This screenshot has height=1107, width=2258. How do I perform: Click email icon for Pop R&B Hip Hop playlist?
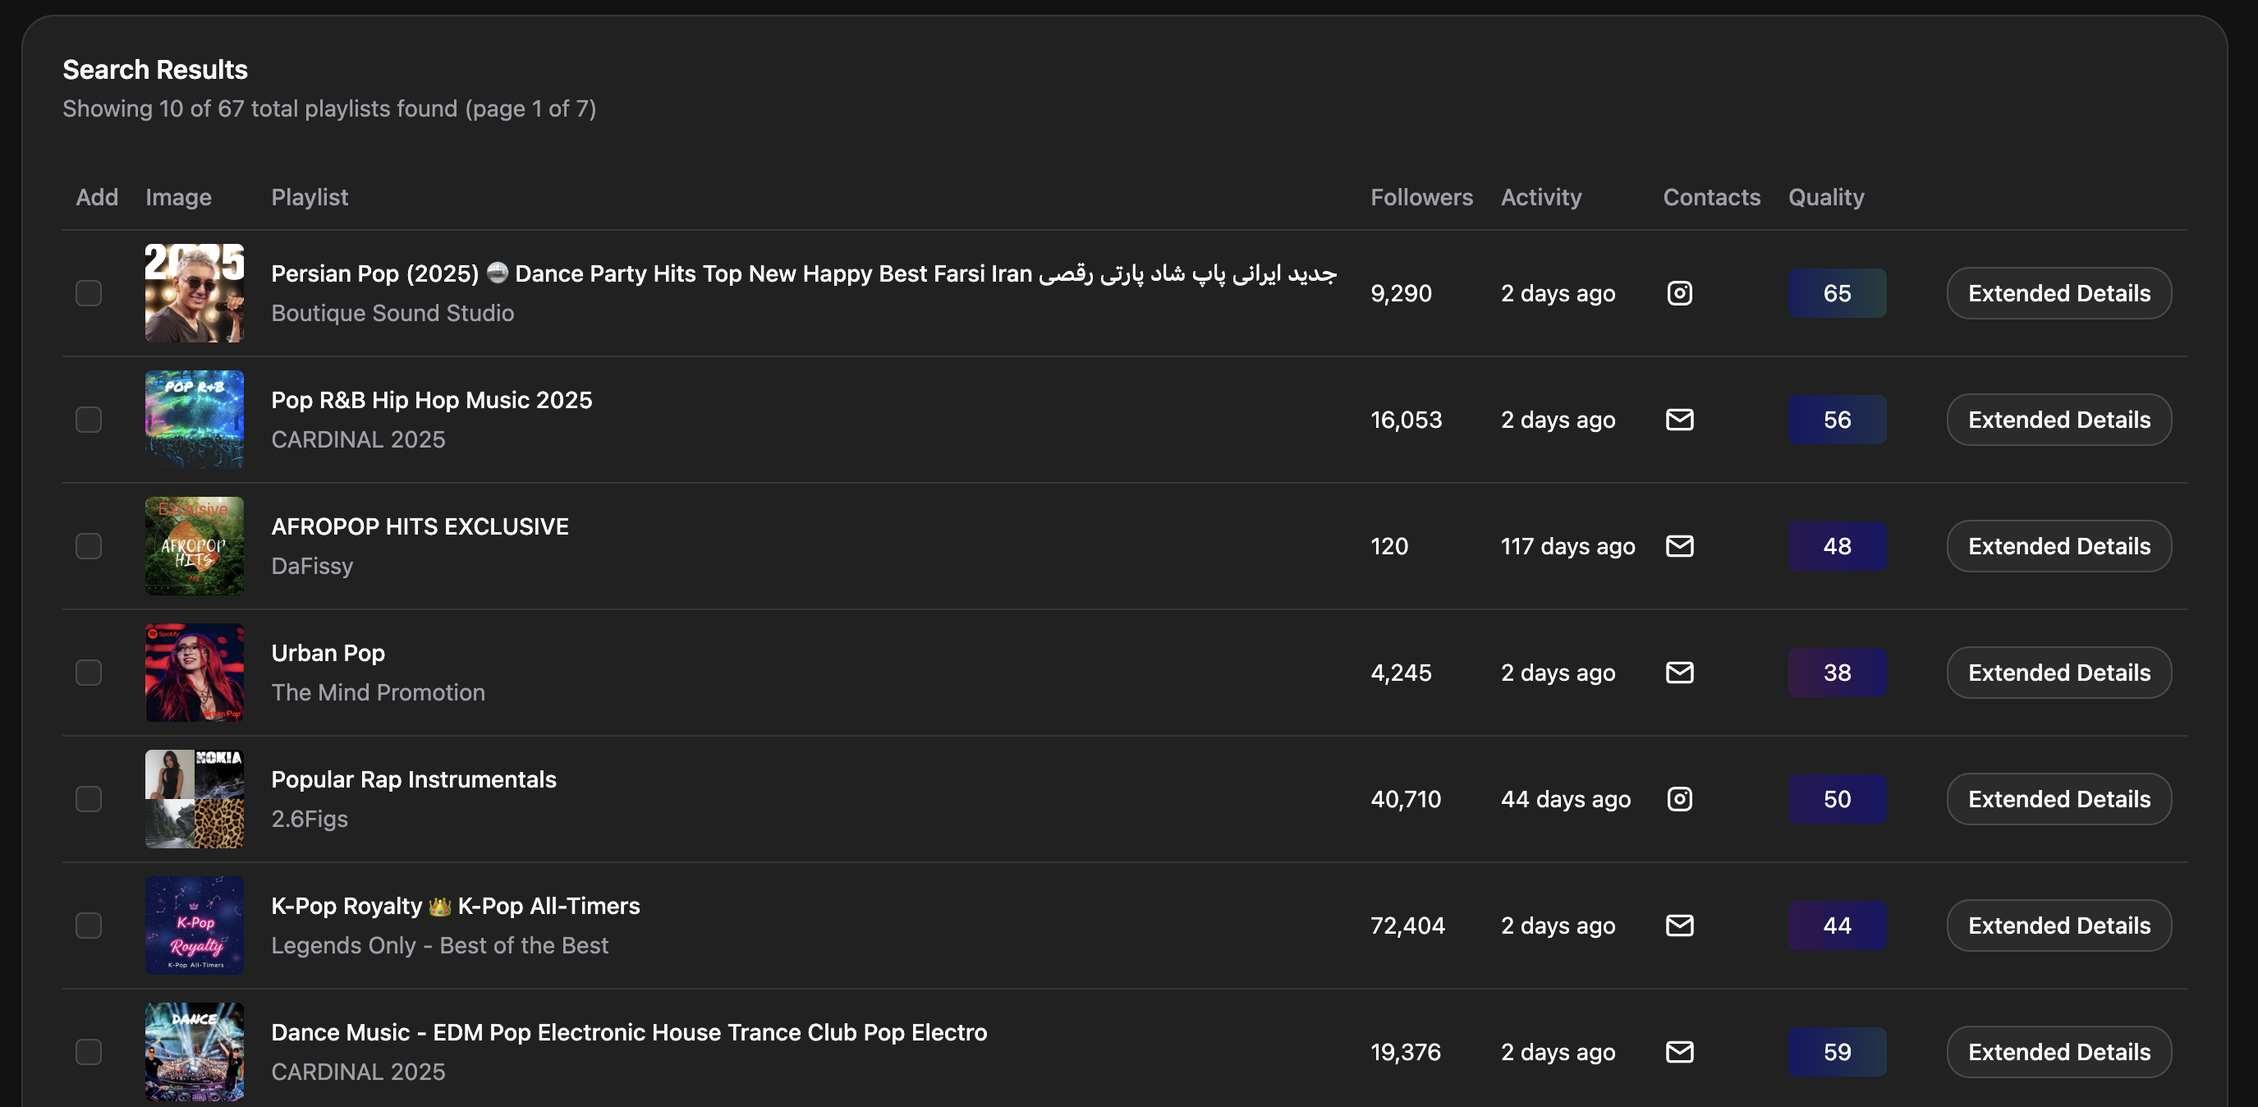pos(1678,420)
